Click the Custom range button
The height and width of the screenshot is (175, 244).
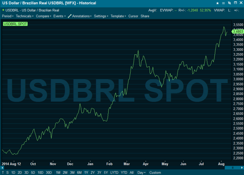coord(155,172)
